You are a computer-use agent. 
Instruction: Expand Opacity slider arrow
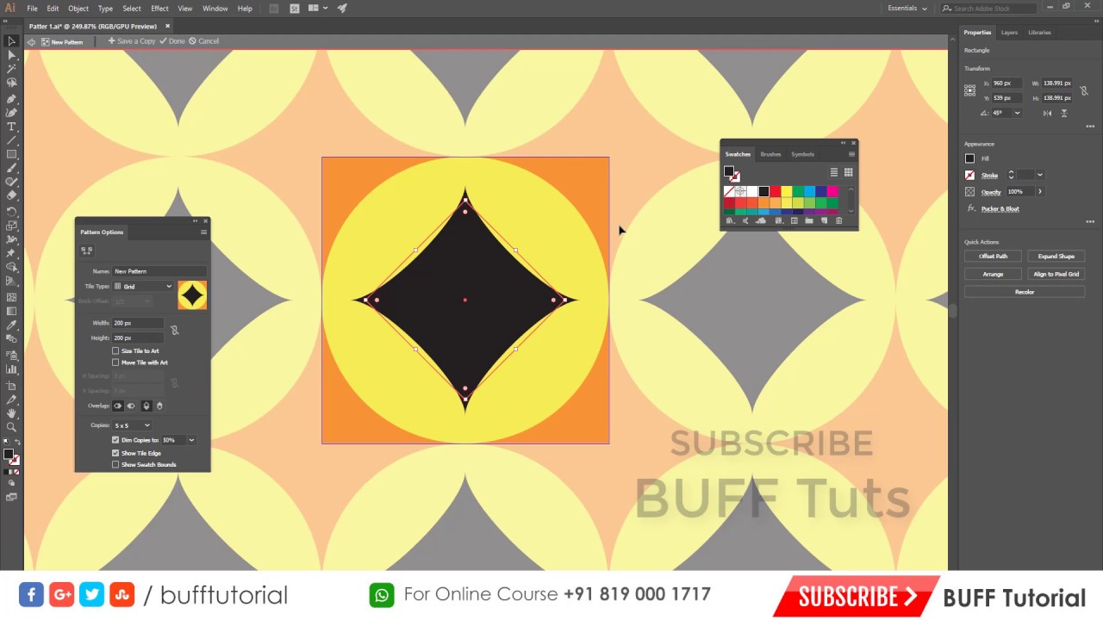click(1039, 192)
